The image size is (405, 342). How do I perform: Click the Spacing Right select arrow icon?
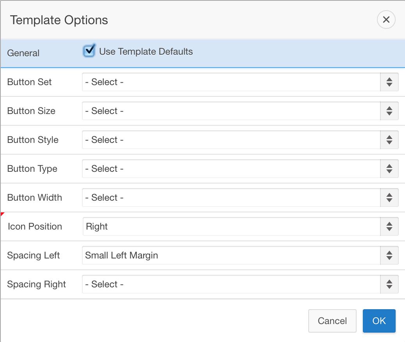tap(389, 284)
